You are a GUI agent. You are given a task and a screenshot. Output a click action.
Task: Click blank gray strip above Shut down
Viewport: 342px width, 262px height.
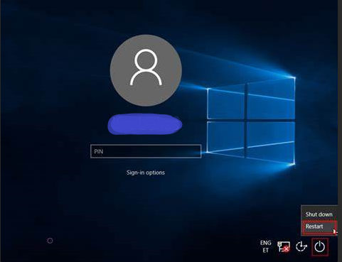tap(319, 207)
